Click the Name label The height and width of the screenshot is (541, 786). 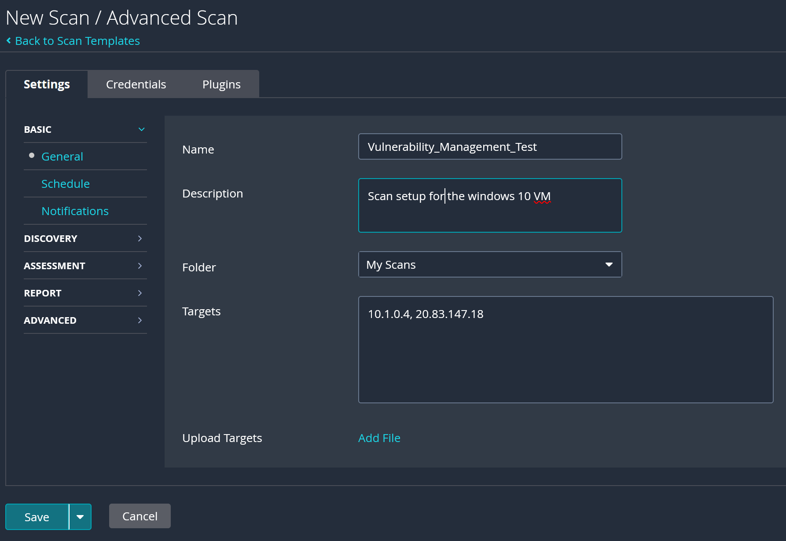(198, 150)
